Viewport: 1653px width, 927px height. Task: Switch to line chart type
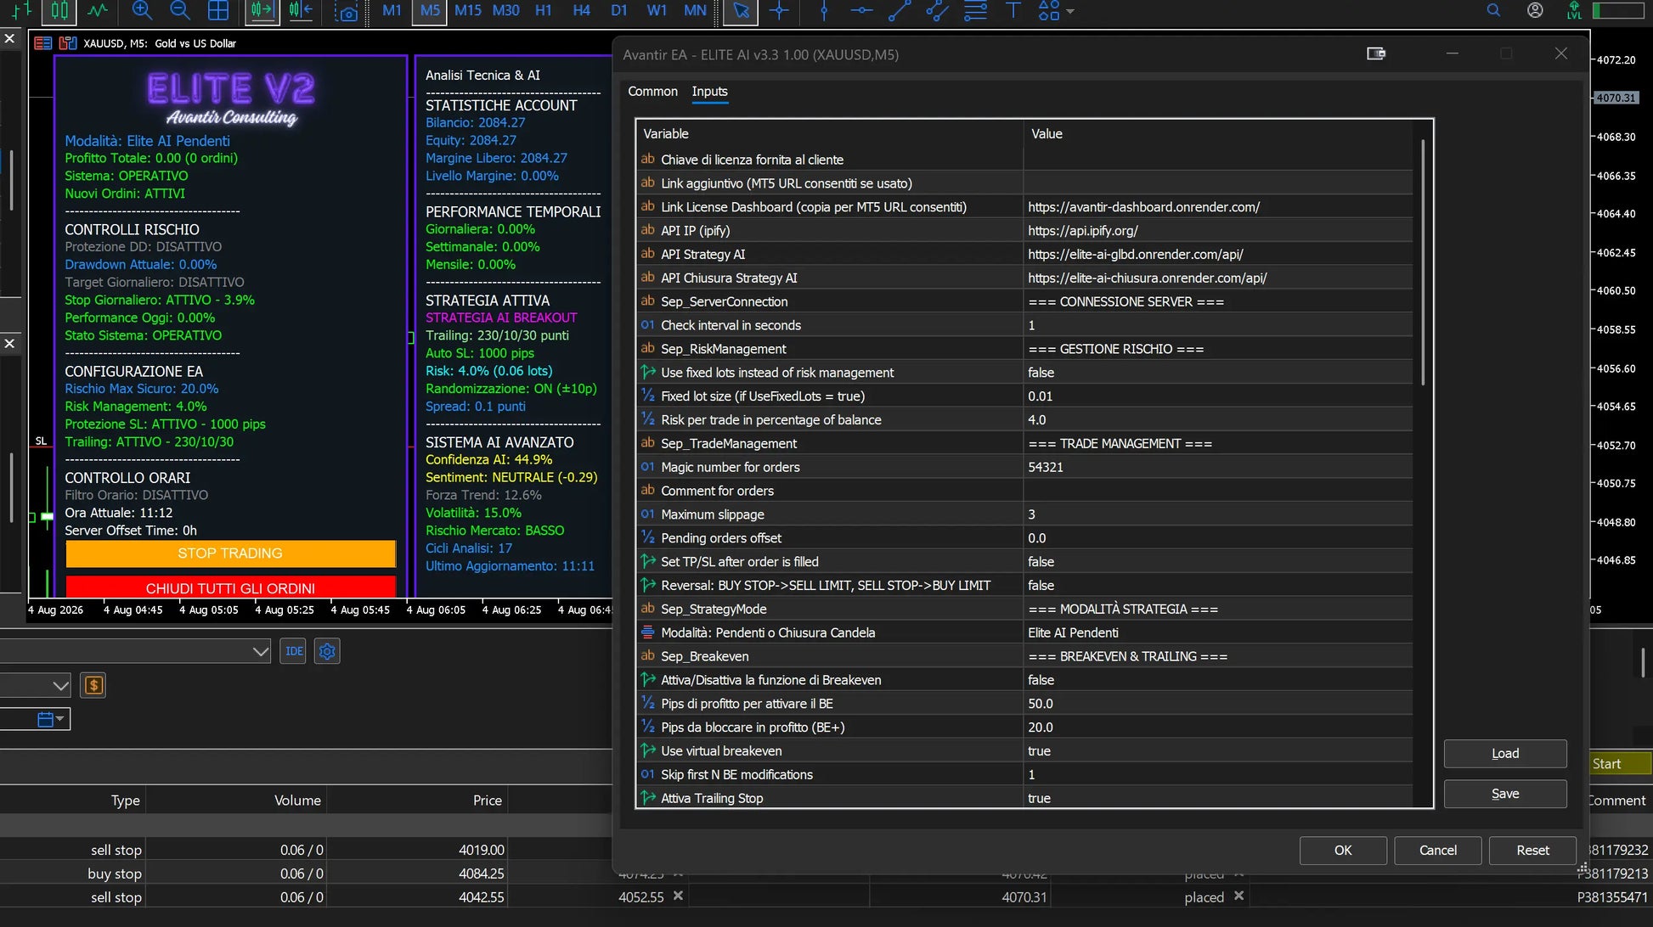click(x=97, y=11)
